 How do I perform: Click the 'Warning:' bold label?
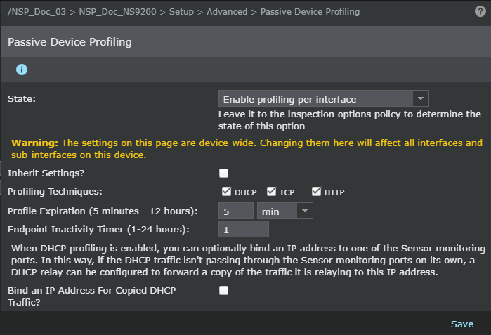[x=34, y=143]
